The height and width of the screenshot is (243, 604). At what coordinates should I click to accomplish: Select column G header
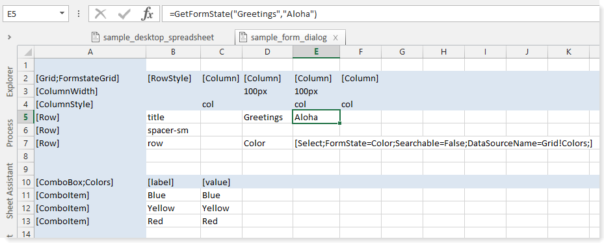(x=402, y=51)
